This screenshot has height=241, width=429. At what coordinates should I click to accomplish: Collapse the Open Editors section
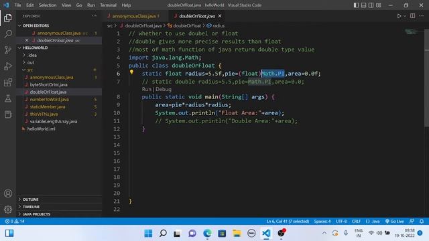point(36,25)
